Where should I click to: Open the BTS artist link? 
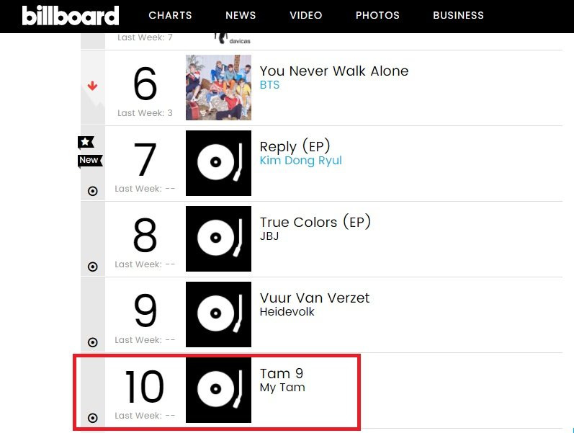[x=269, y=85]
